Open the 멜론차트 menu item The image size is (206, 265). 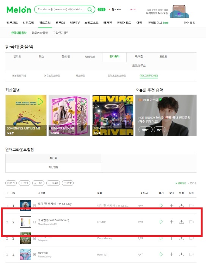[x=12, y=23]
